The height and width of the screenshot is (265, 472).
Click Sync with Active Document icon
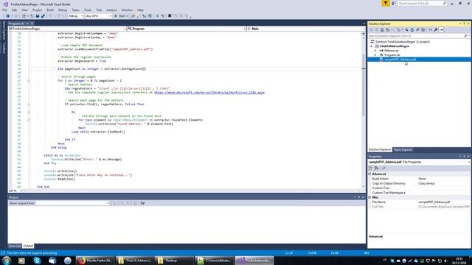[x=406, y=29]
